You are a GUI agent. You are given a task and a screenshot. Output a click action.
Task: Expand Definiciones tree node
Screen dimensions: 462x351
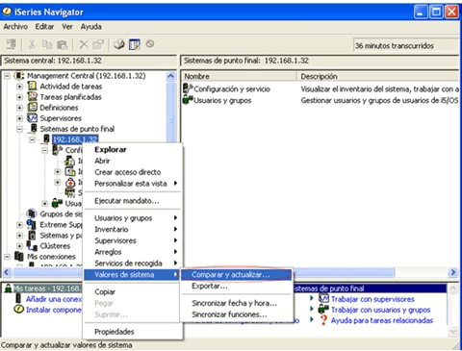(19, 108)
